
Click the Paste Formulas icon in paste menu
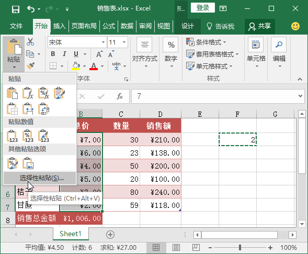(28, 93)
